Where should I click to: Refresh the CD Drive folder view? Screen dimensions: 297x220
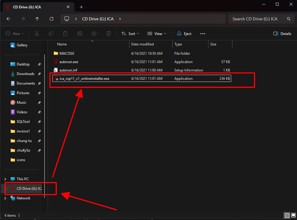[51, 19]
